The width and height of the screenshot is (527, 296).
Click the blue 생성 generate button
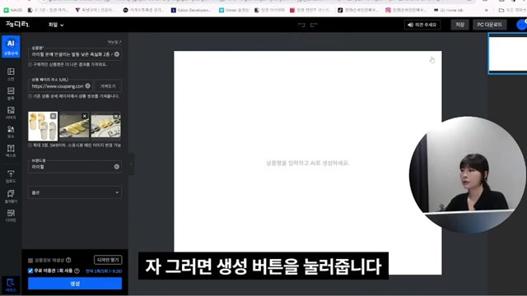coord(75,284)
